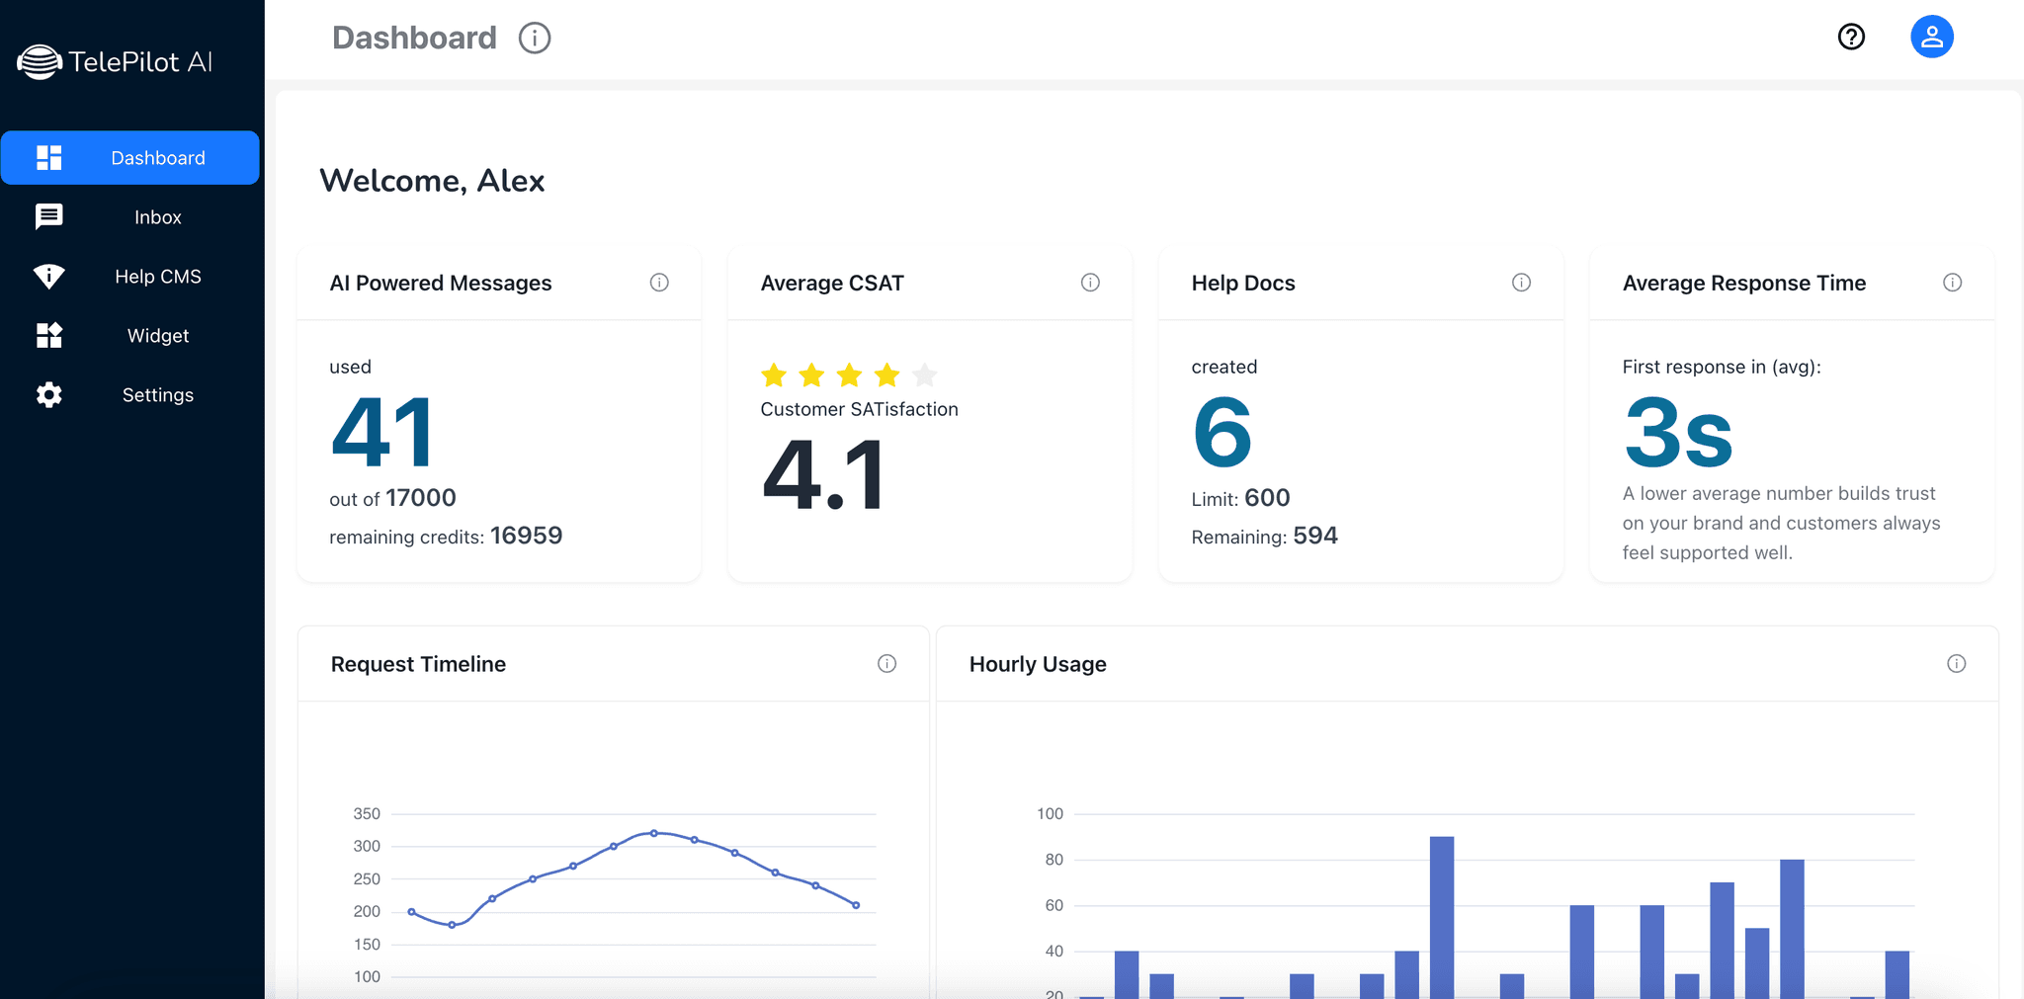Screen dimensions: 2024x999
Task: Click the fourth yellow CSAT star
Action: (886, 375)
